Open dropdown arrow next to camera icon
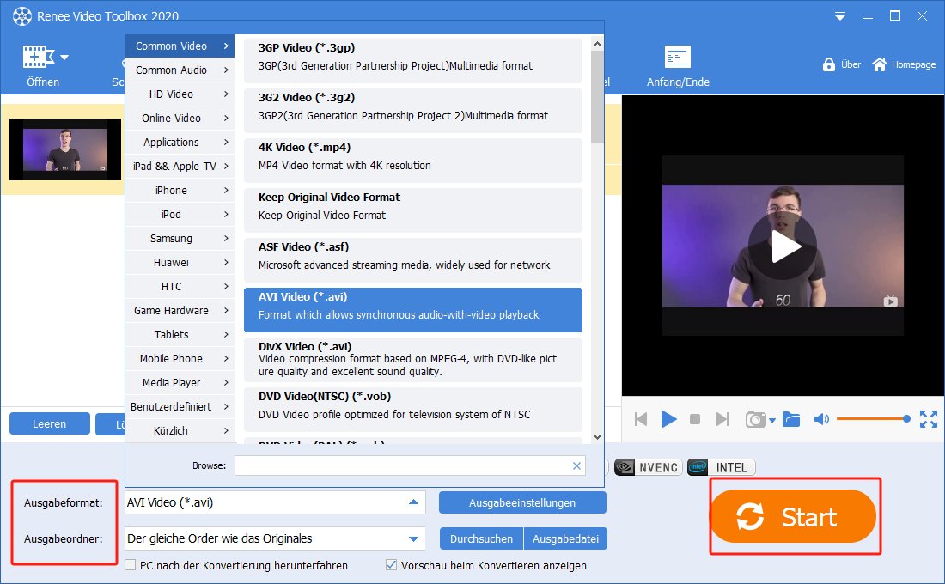 click(772, 421)
